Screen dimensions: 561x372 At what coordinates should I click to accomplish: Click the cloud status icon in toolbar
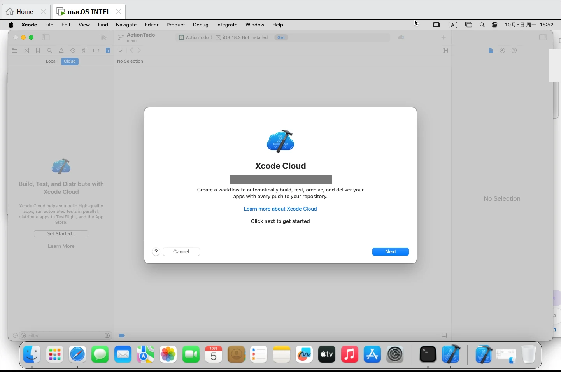tap(401, 37)
